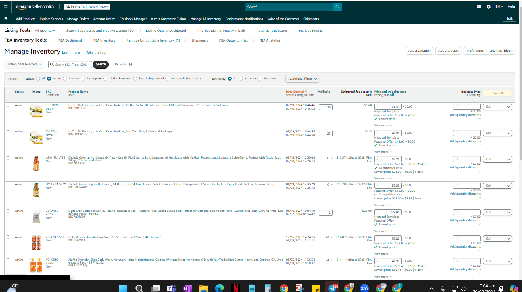Viewport: 522px width, 292px height.
Task: Select the Search Suppressed radio filter
Action: pyautogui.click(x=135, y=78)
